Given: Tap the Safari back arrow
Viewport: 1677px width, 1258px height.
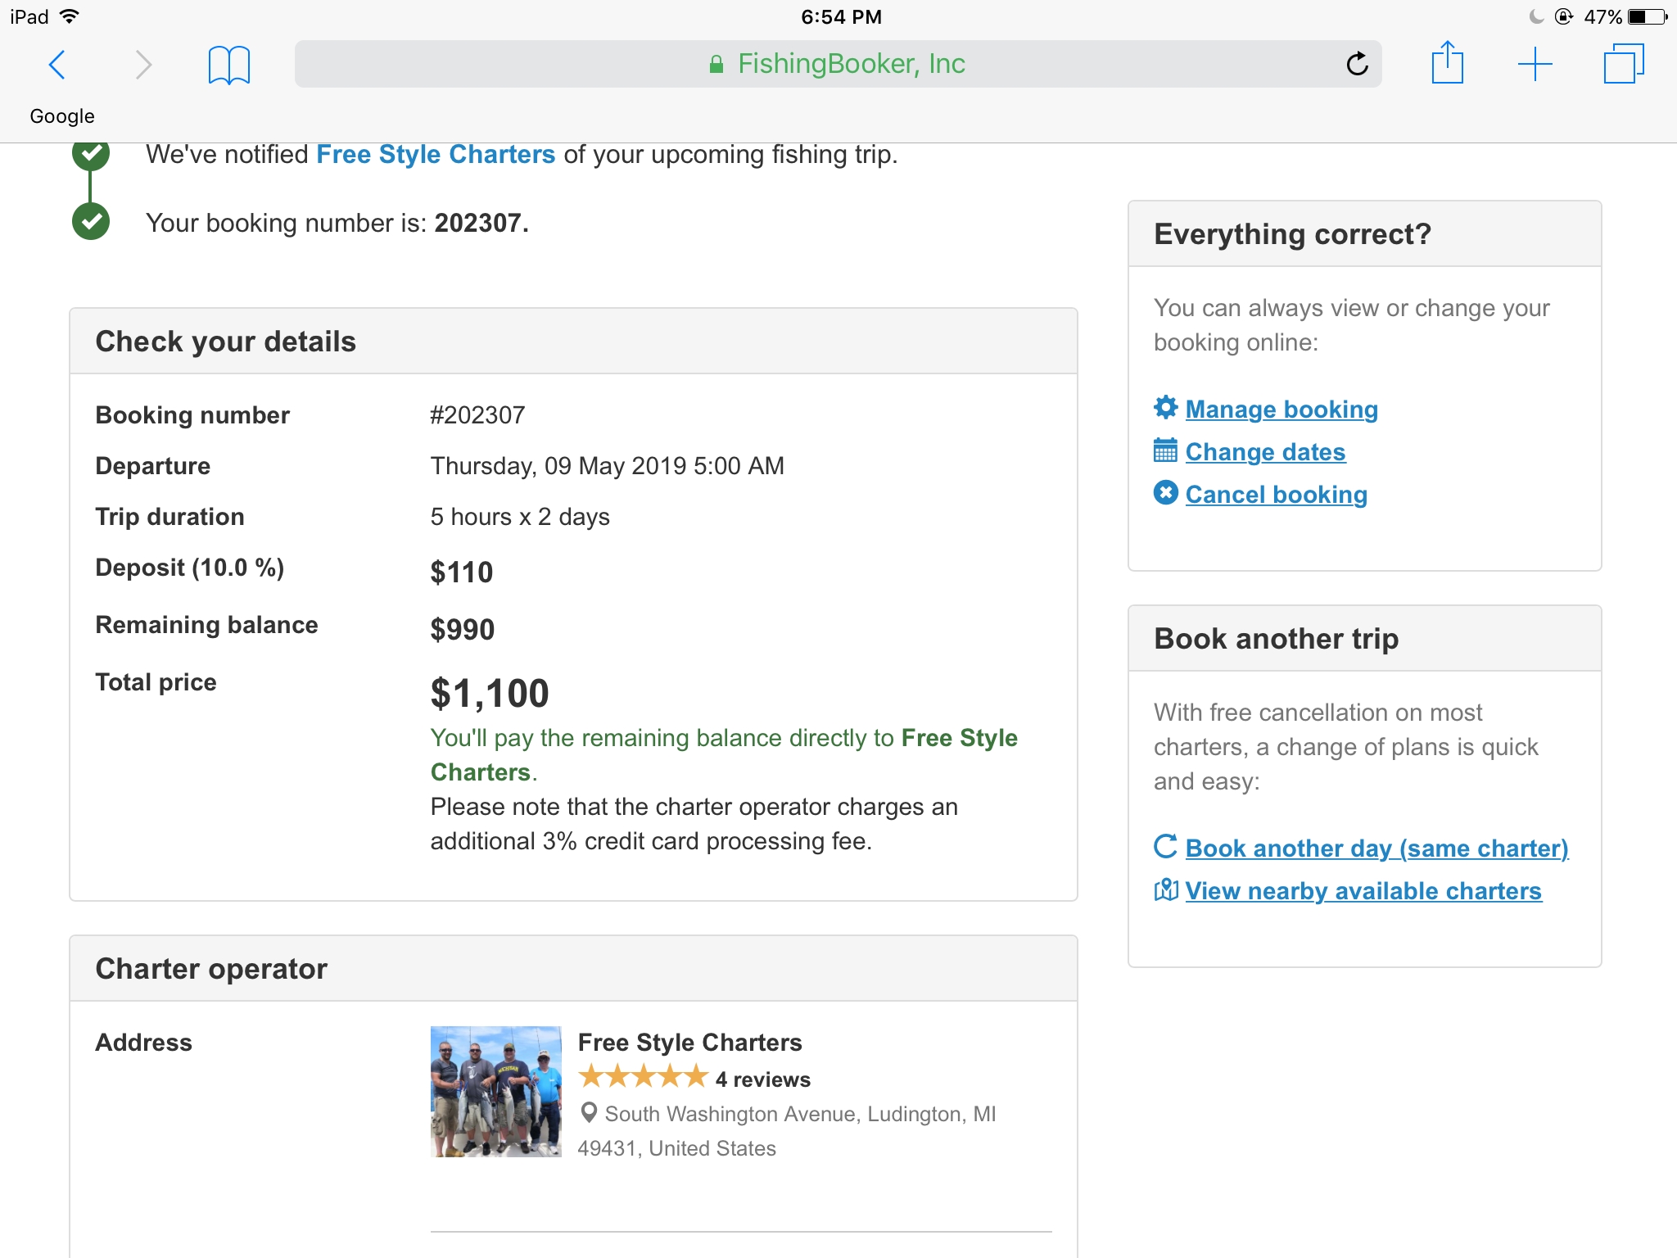Looking at the screenshot, I should tap(57, 64).
